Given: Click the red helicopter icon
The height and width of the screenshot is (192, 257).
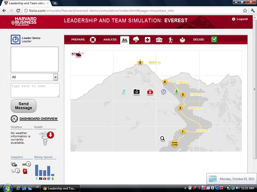Looking at the screenshot, I should coord(78,54).
